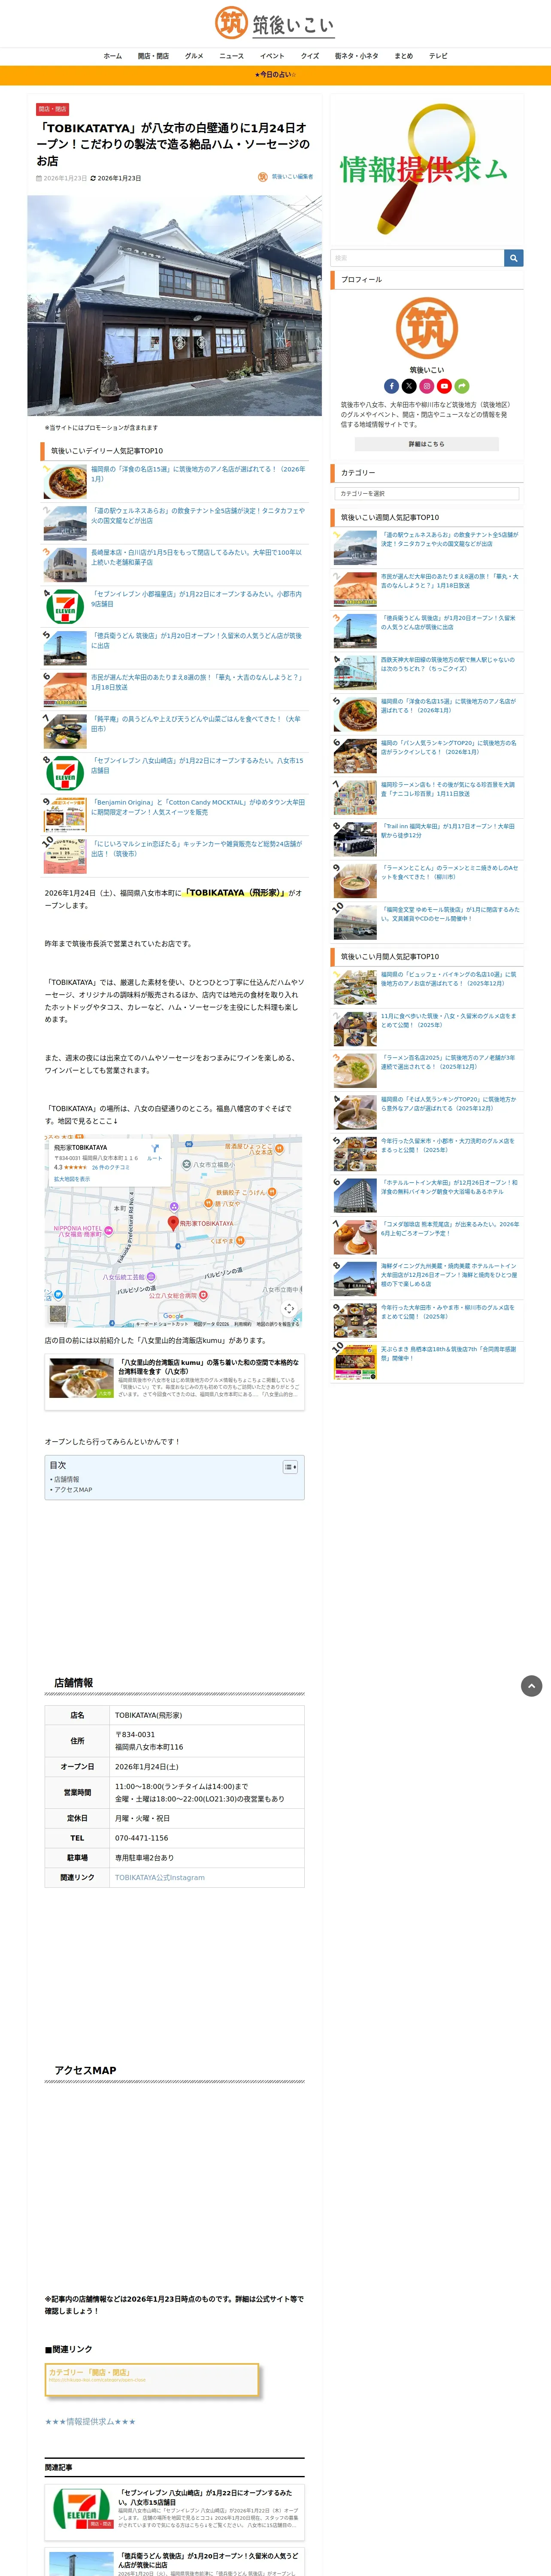Jump to アクセスMAP in table of contents

coord(73,1490)
